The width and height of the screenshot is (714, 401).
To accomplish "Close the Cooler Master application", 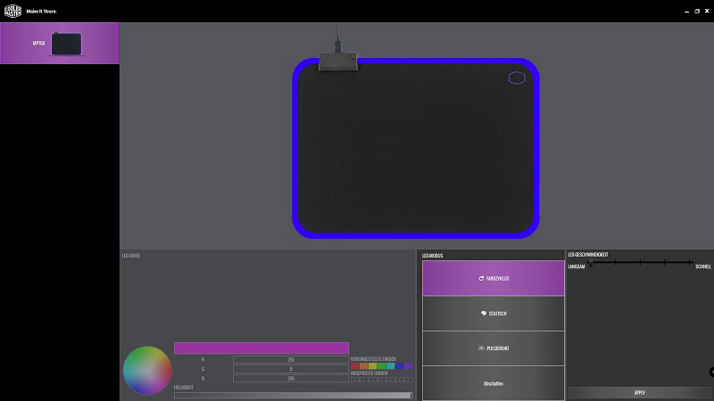I will (x=707, y=11).
